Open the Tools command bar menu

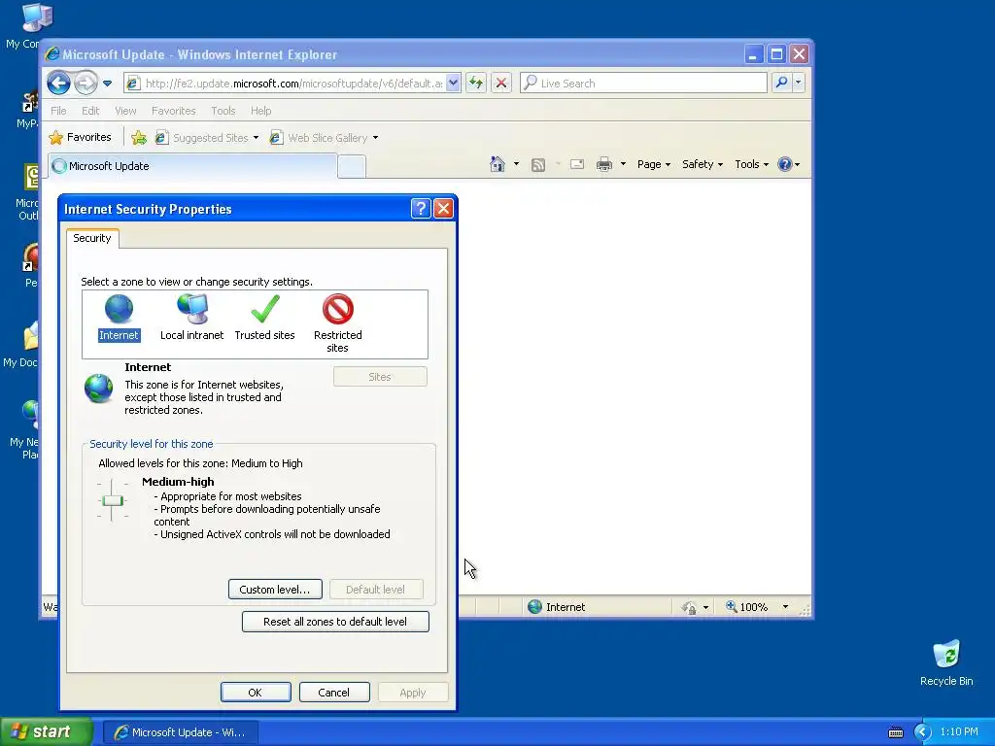pos(751,164)
